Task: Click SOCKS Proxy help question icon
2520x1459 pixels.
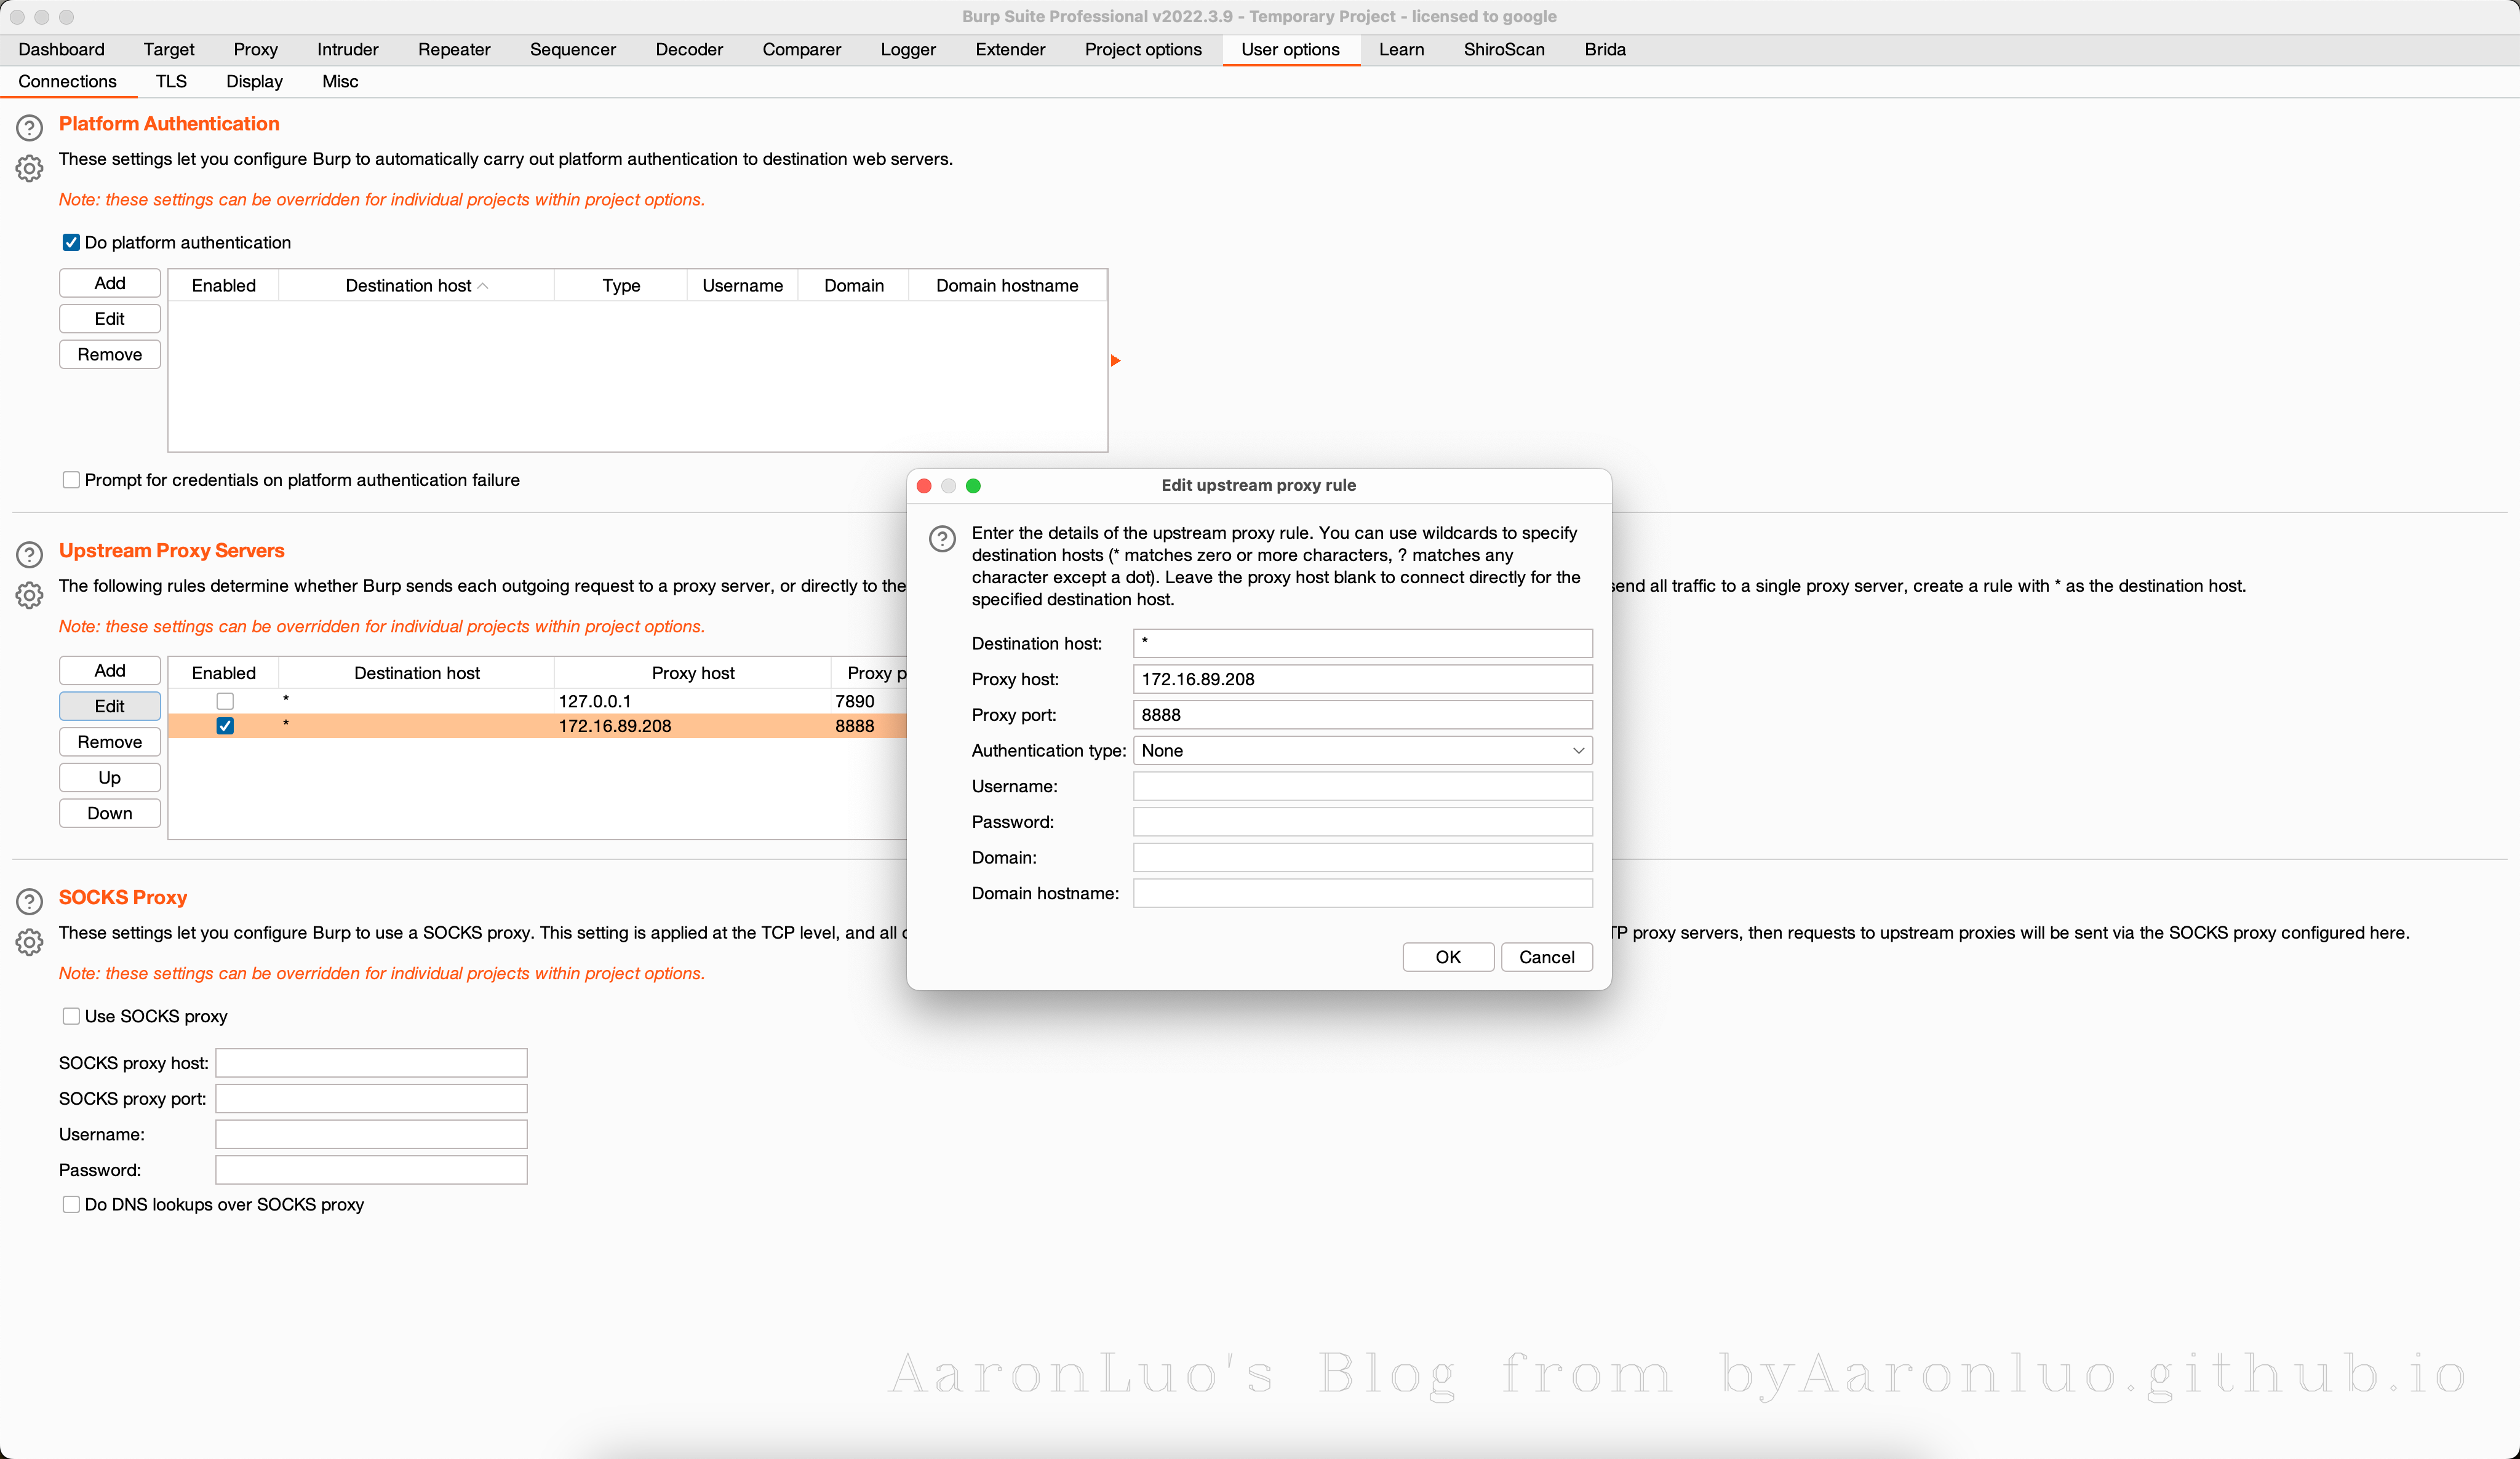Action: [29, 901]
